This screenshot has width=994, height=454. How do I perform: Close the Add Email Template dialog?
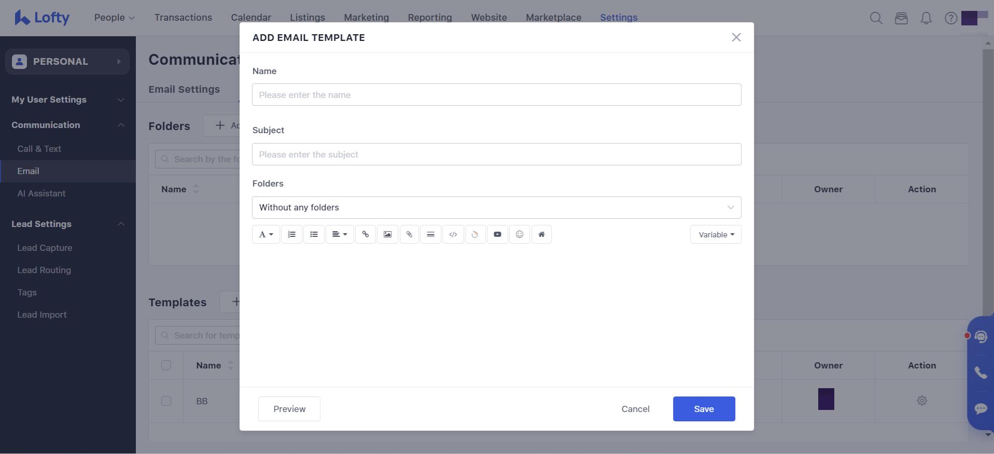[736, 37]
